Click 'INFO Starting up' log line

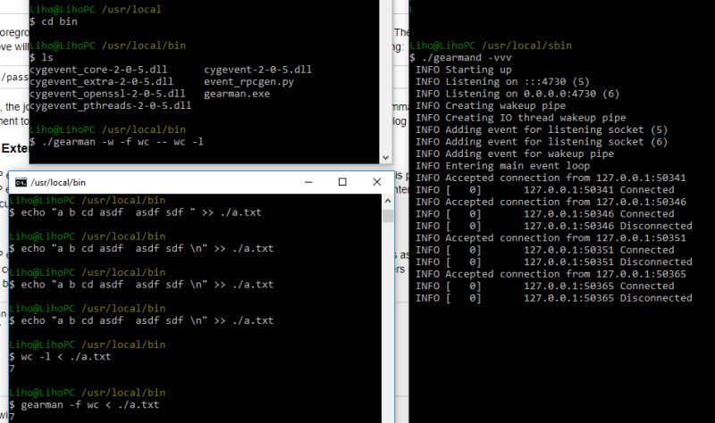click(463, 70)
